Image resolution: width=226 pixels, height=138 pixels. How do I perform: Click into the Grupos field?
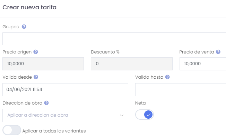click(x=114, y=39)
